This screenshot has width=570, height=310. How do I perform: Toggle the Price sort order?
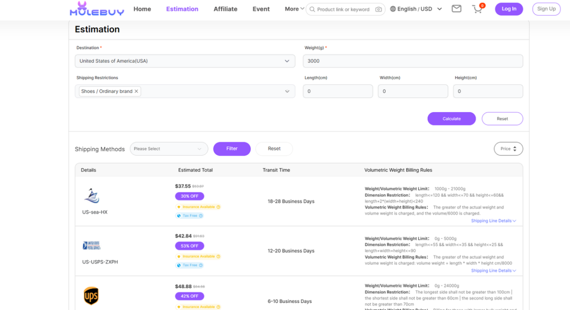tap(508, 149)
